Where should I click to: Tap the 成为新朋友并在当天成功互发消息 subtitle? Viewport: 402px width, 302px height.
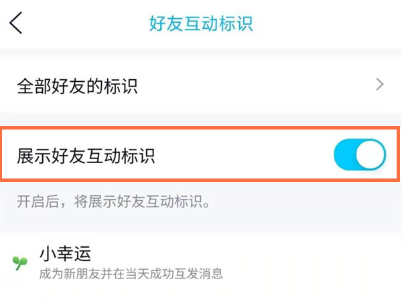[131, 273]
